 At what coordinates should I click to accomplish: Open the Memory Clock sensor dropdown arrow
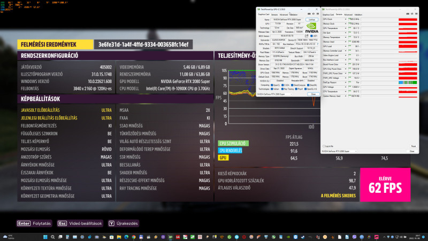tap(346, 24)
